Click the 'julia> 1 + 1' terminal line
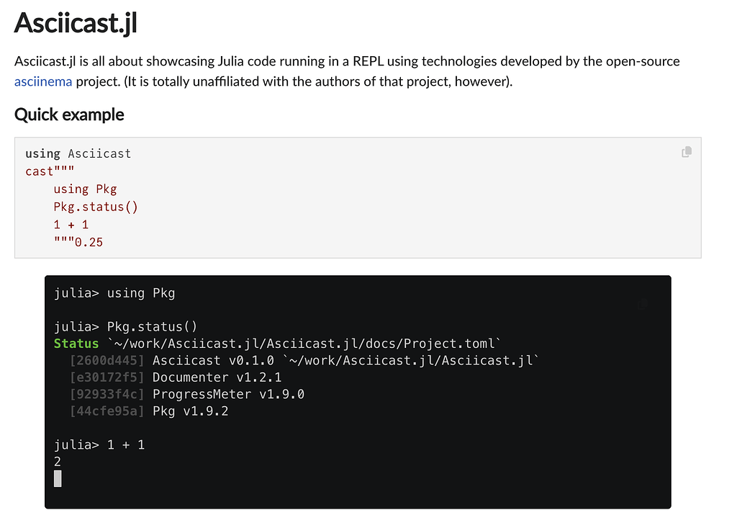Image resolution: width=737 pixels, height=523 pixels. pos(99,444)
